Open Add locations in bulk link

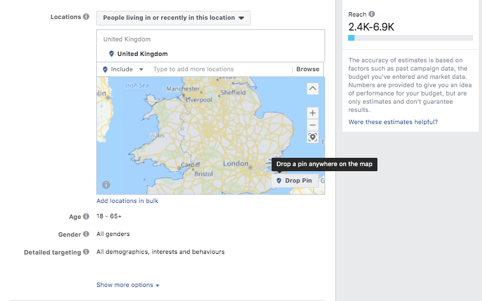point(127,201)
